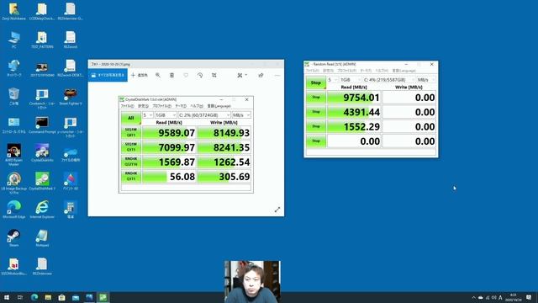This screenshot has height=303, width=538.
Task: Select the Command Prompt desktop shortcut
Action: pyautogui.click(x=42, y=125)
